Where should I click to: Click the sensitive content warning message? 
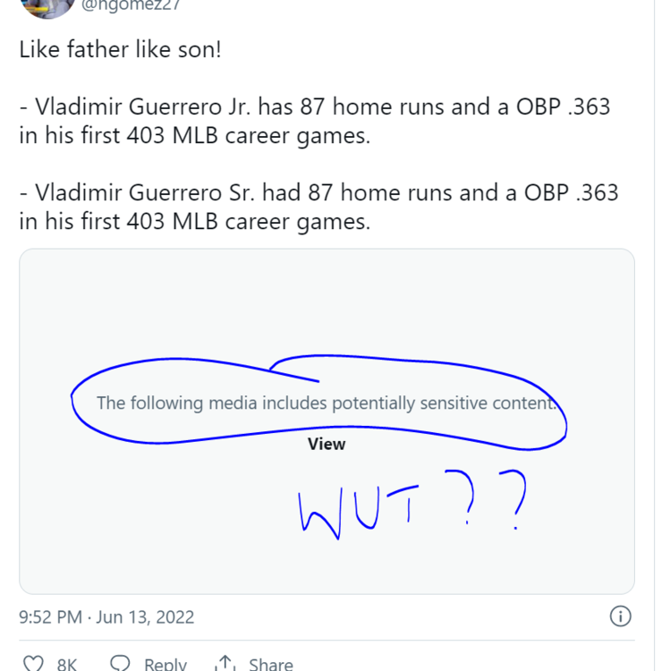(327, 403)
